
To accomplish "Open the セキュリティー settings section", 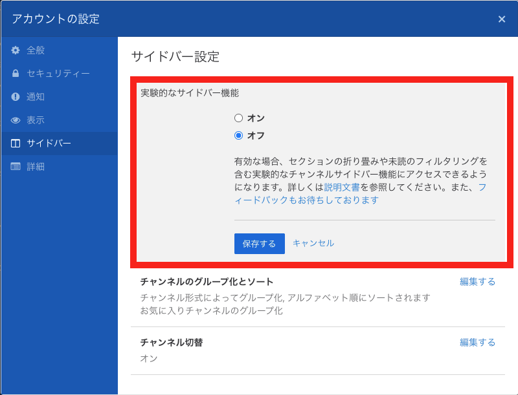I will tap(48, 74).
